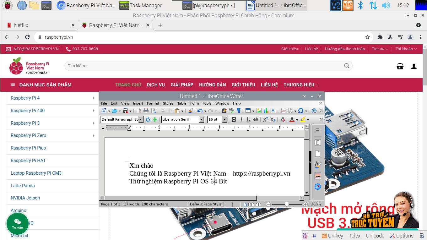The height and width of the screenshot is (240, 427).
Task: Click the Bluetooth icon in system tray
Action: pyautogui.click(x=360, y=5)
